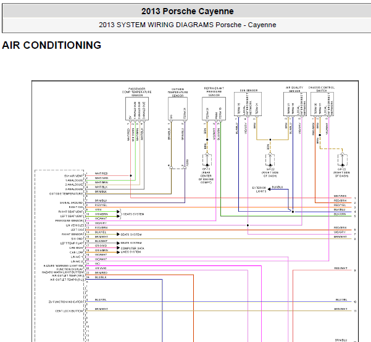Click the 'BLU/YEL' label at right-edge output 10
The width and height of the screenshot is (371, 342).
[x=341, y=300]
